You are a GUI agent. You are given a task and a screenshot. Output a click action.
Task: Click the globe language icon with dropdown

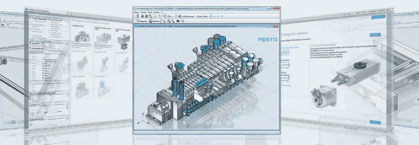click(x=169, y=16)
